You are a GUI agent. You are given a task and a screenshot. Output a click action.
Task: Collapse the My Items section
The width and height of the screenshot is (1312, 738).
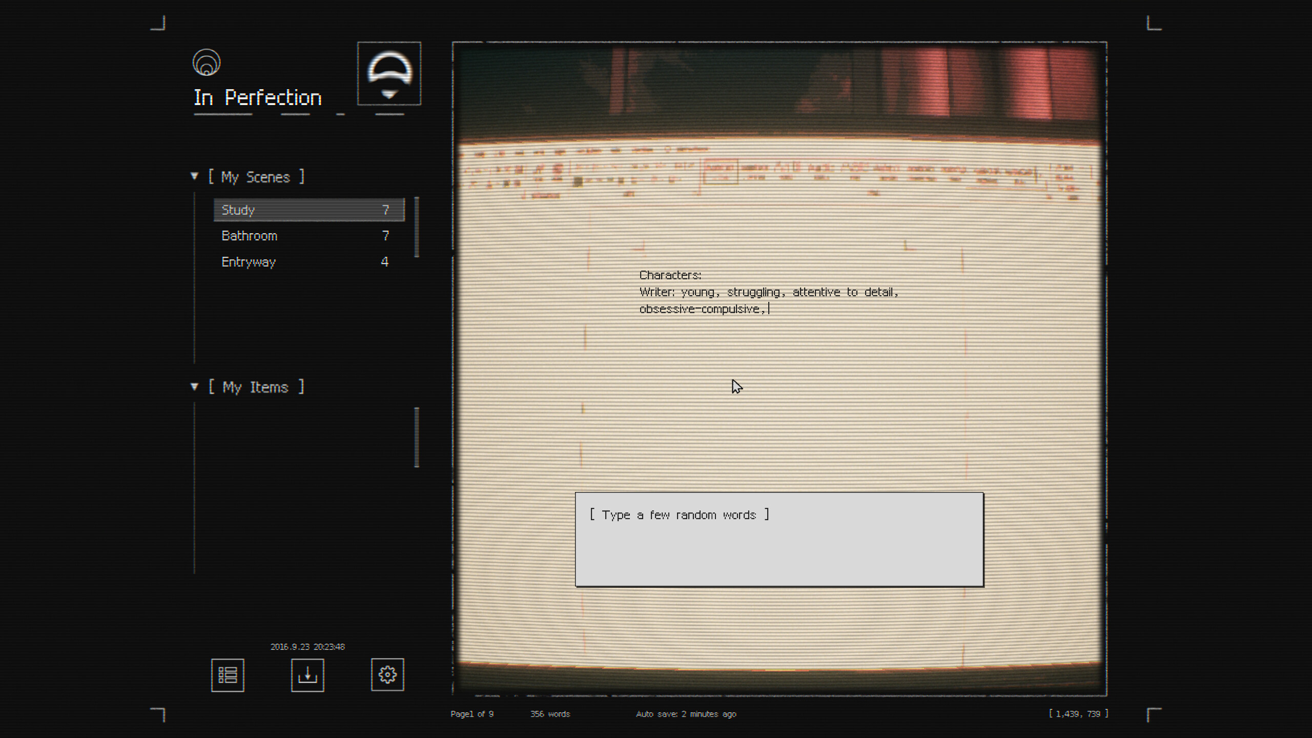(x=194, y=386)
